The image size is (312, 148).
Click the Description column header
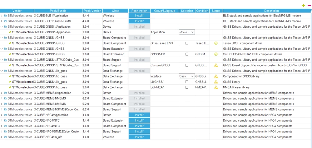tap(271, 11)
